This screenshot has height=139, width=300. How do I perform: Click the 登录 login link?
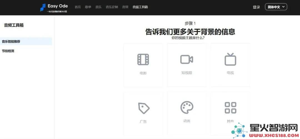coord(256,7)
